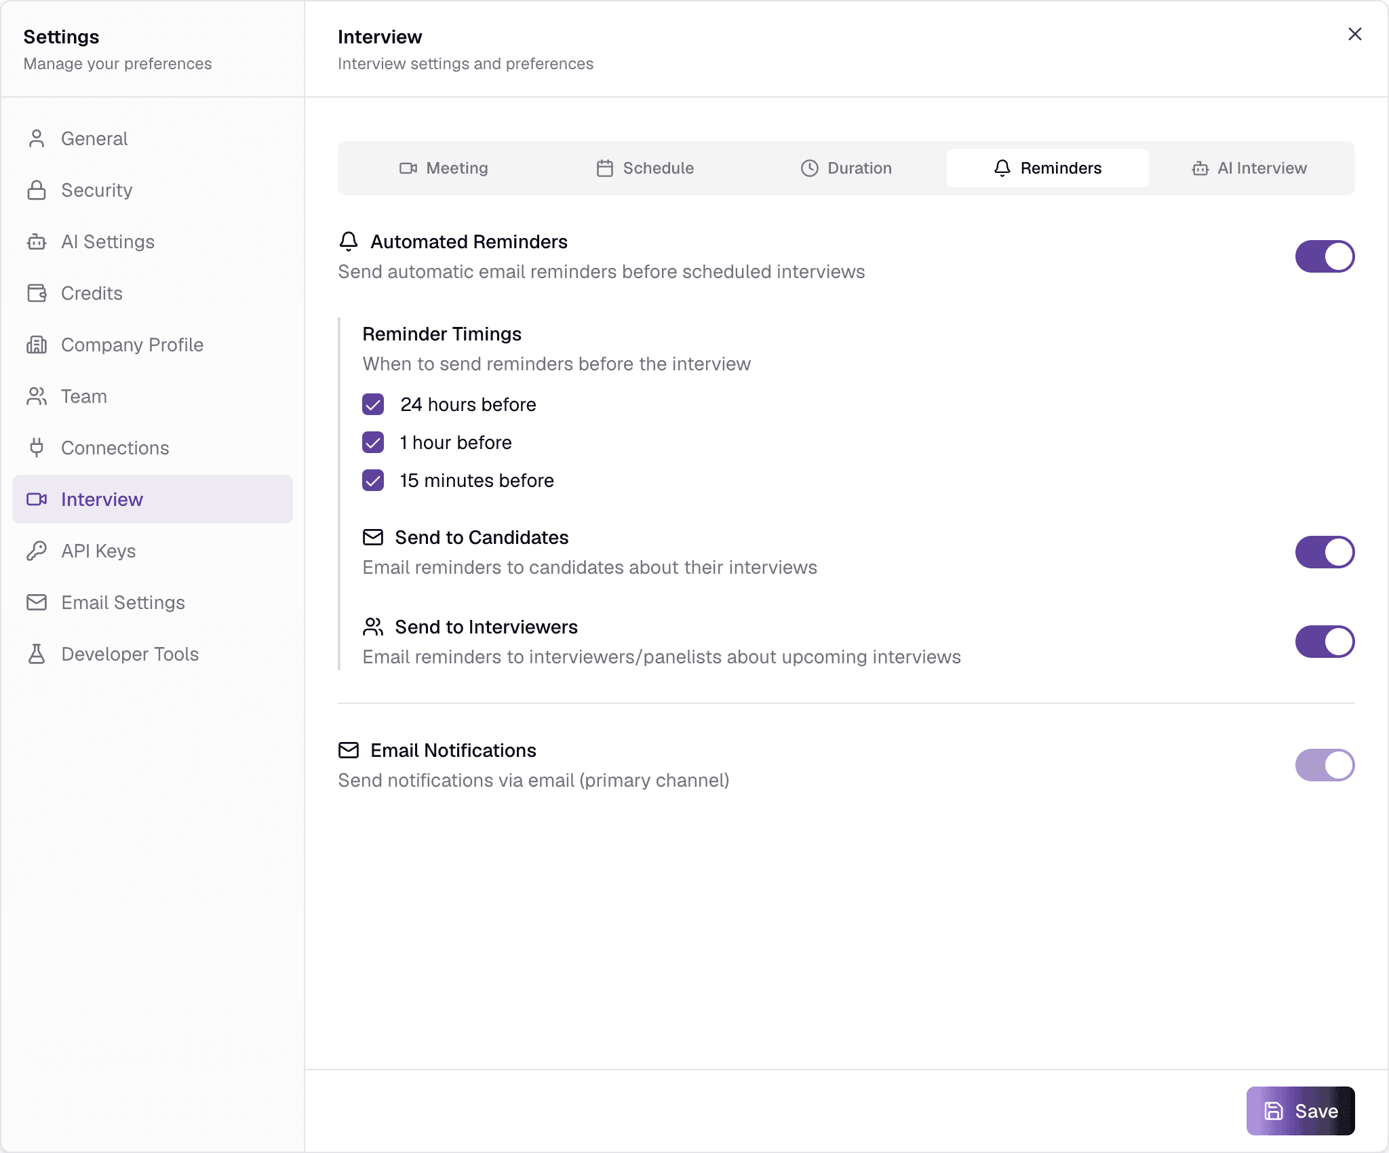Image resolution: width=1389 pixels, height=1153 pixels.
Task: Click the Developer Tools flask icon
Action: pos(37,654)
